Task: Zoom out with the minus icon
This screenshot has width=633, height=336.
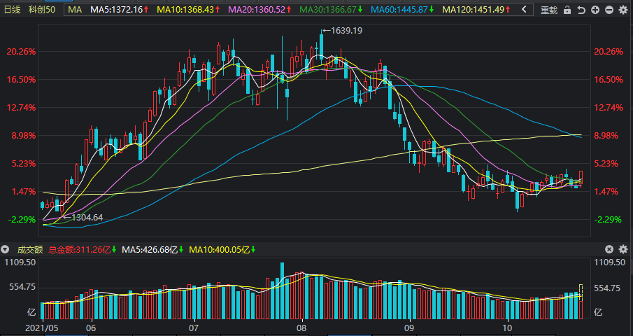Action: (x=608, y=10)
